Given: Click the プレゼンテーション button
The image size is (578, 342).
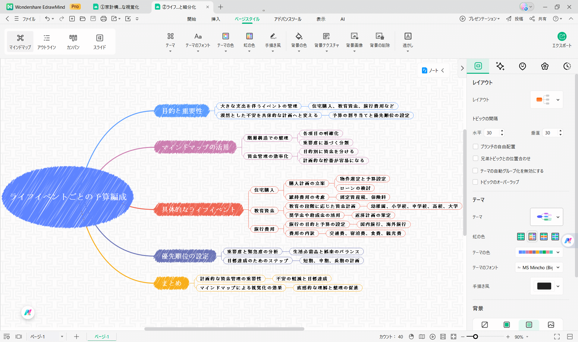Looking at the screenshot, I should coord(480,19).
